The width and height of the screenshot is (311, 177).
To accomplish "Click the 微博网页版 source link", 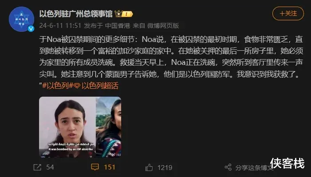I will point(163,26).
